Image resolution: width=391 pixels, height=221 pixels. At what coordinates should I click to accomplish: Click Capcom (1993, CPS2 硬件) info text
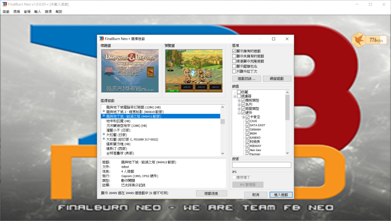140,176
